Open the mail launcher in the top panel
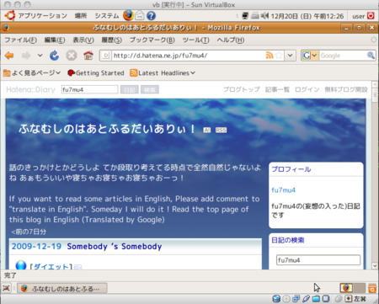The width and height of the screenshot is (379, 304). pos(140,16)
